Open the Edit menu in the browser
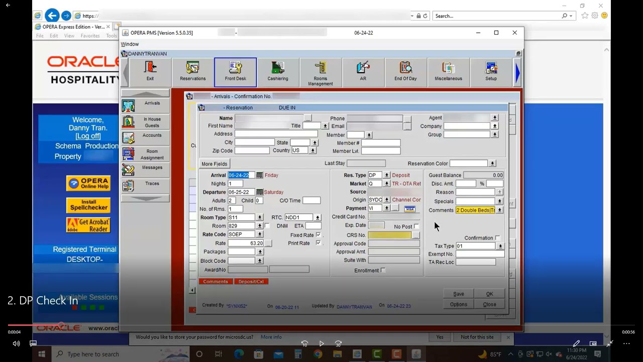643x362 pixels. (54, 36)
